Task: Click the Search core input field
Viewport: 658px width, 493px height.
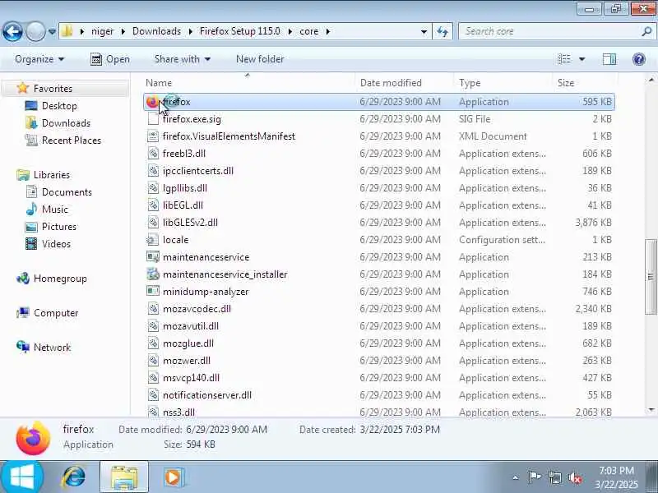Action: point(549,31)
